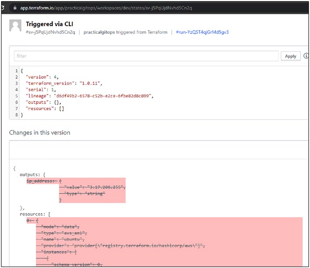Click the "Changes in this version" heading
The width and height of the screenshot is (310, 268).
[x=40, y=133]
